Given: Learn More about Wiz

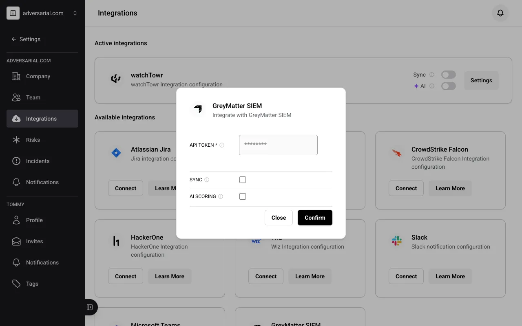Looking at the screenshot, I should [310, 276].
